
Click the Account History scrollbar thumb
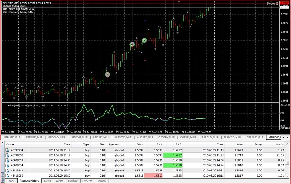[x=287, y=163]
